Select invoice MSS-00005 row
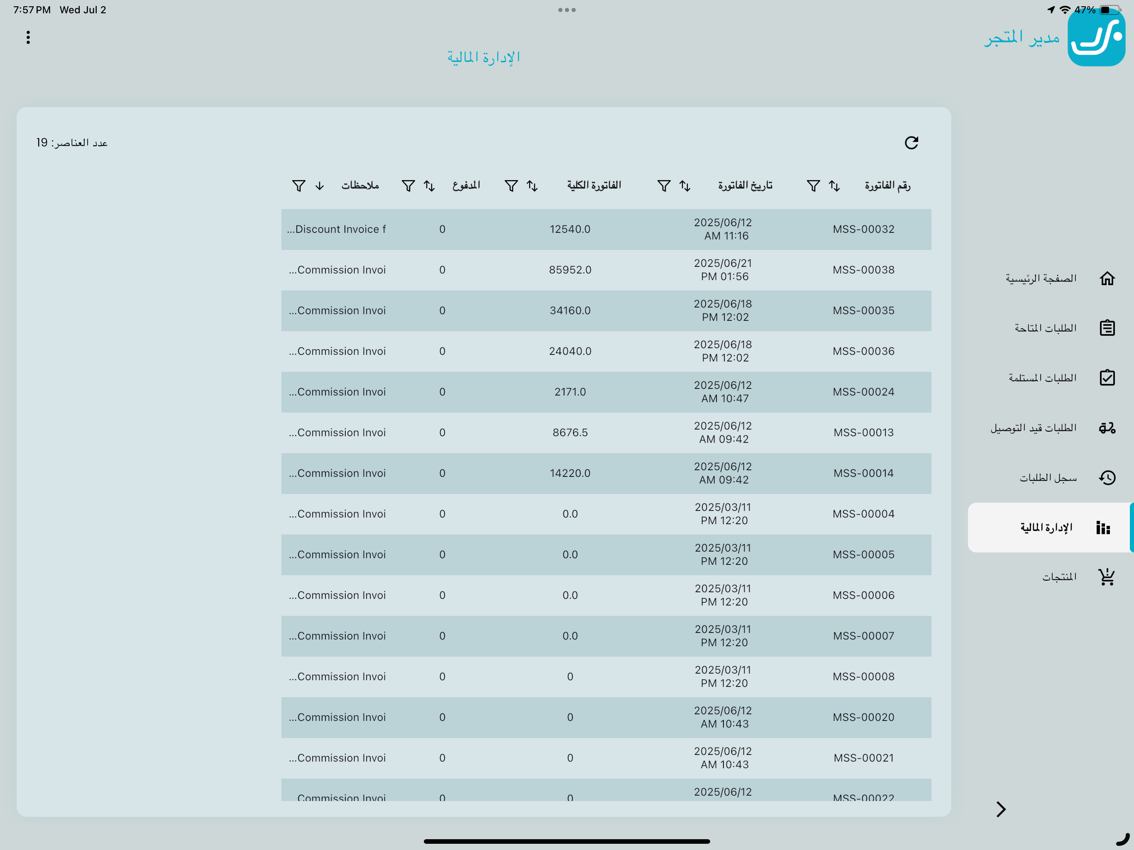The image size is (1134, 850). click(x=606, y=555)
